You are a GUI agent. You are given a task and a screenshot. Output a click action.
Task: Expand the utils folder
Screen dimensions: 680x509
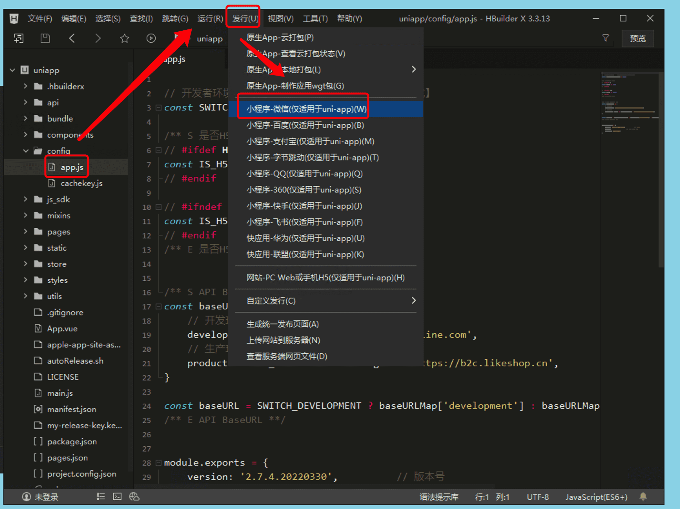[x=25, y=296]
